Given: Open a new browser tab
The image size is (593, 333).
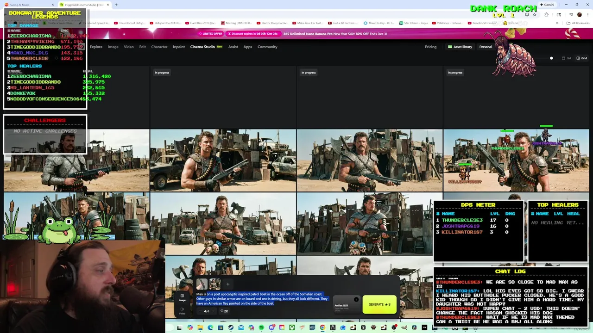Looking at the screenshot, I should [116, 5].
